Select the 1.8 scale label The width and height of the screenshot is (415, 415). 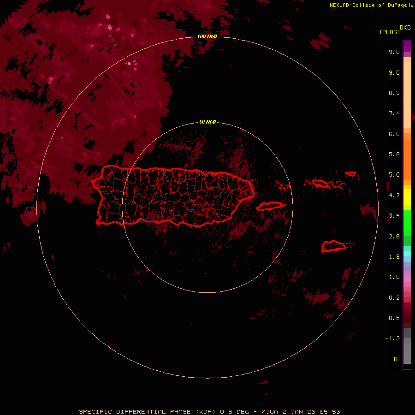(394, 257)
